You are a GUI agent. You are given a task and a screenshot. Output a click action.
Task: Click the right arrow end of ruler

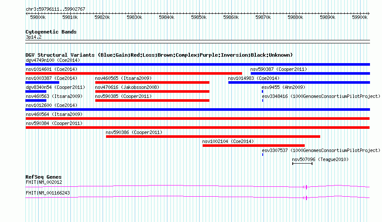coord(369,14)
